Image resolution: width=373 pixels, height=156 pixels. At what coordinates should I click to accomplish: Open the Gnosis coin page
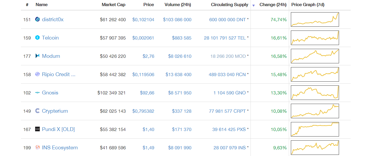pos(50,93)
